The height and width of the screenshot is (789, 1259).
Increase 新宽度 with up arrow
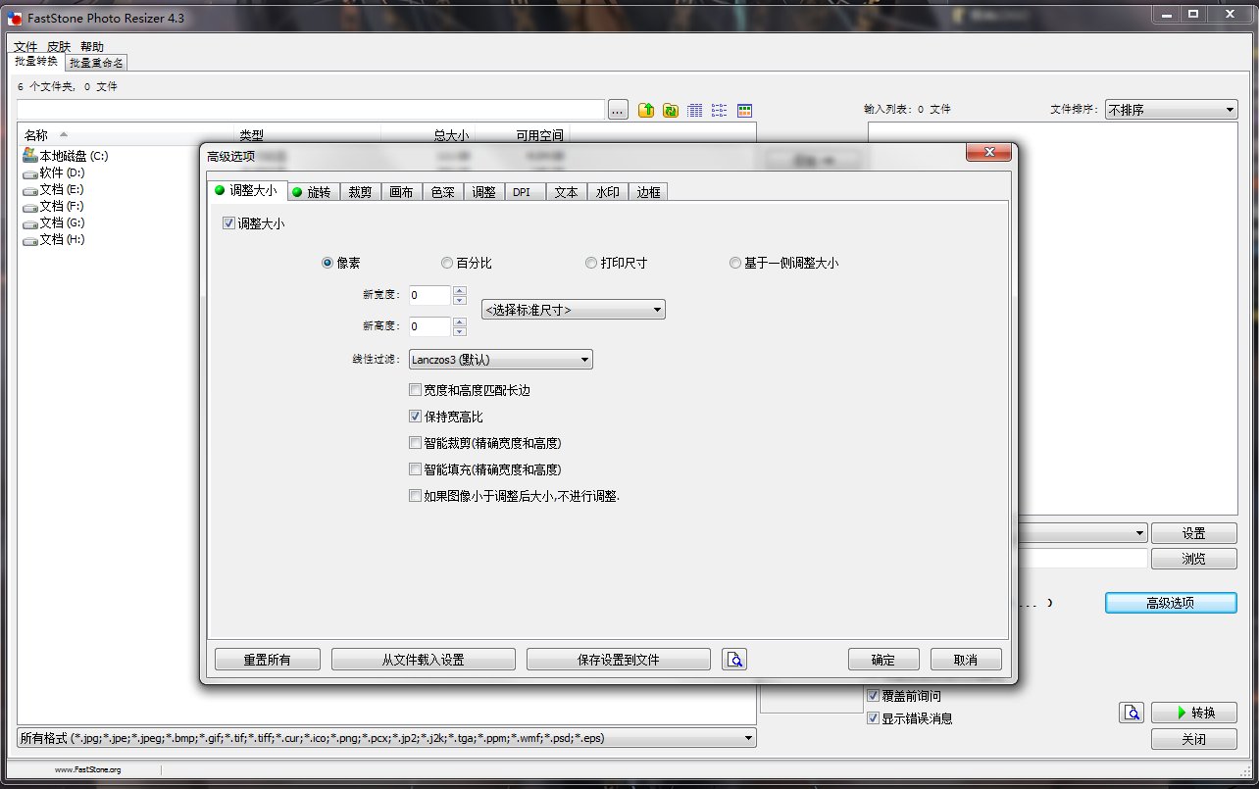point(460,290)
